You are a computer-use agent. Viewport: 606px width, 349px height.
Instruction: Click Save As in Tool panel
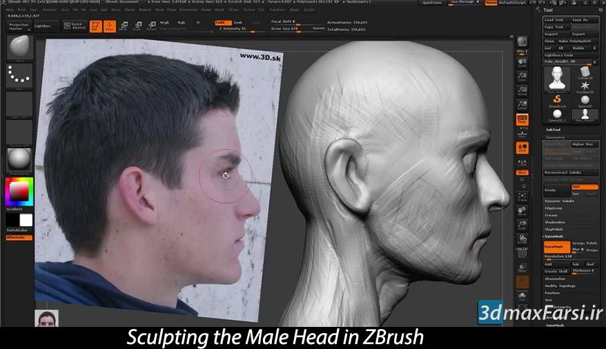585,20
